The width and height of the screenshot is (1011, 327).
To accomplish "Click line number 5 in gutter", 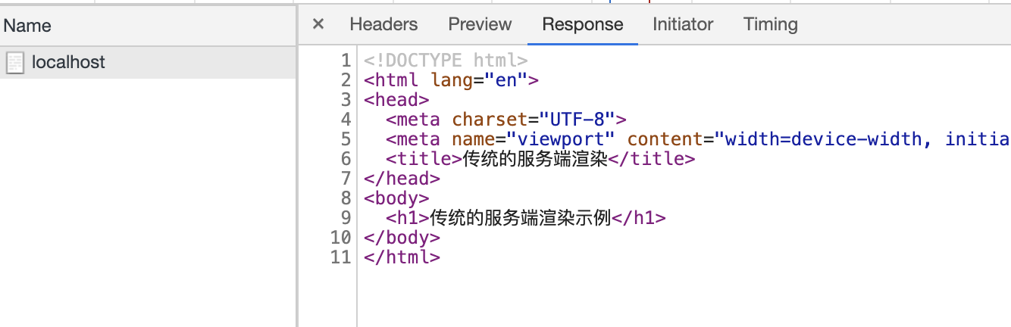I will pos(346,139).
